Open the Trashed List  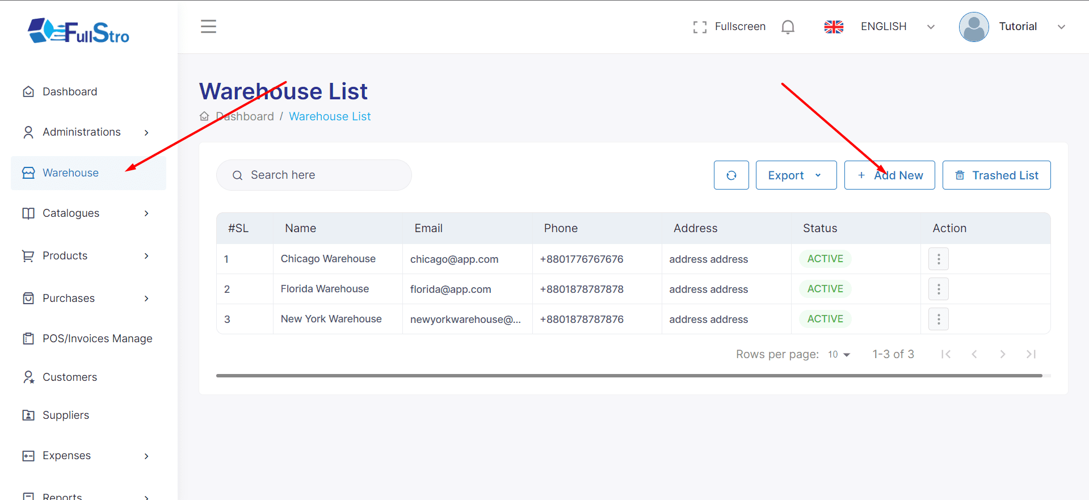click(996, 175)
